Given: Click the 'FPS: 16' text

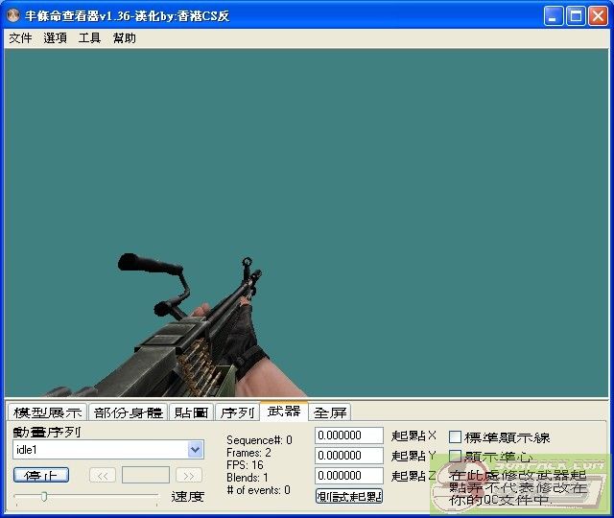Looking at the screenshot, I should (x=245, y=465).
